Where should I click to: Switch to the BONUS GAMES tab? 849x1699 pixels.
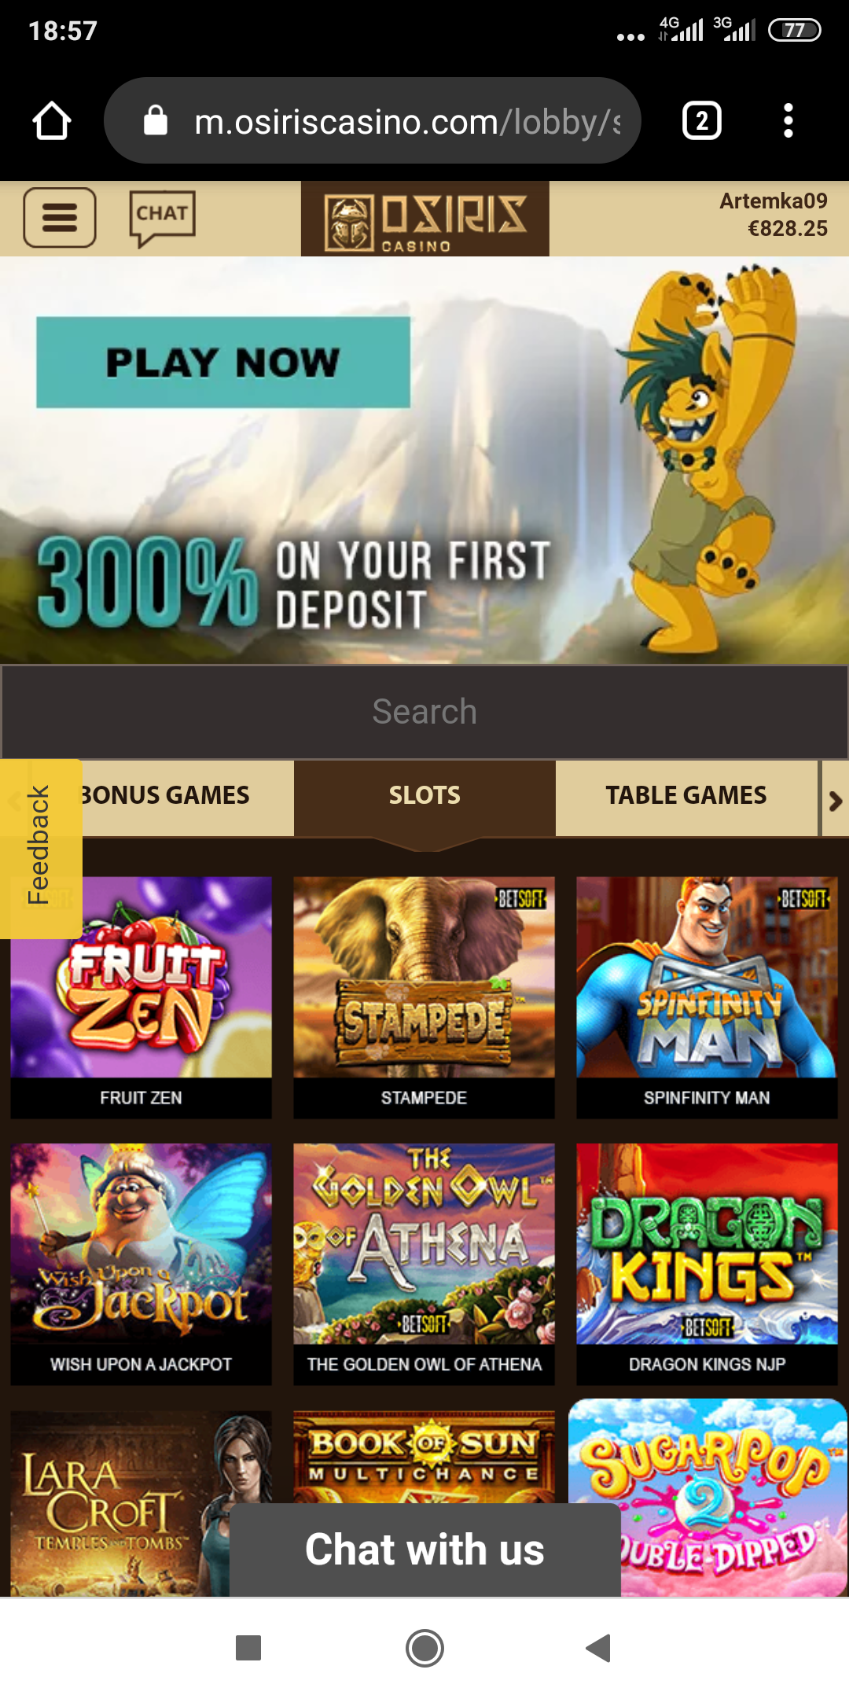165,796
